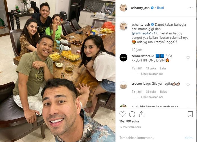This screenshot has height=142, width=197.
Task: Reply to the crocoo_bags comment
Action: [163, 92]
